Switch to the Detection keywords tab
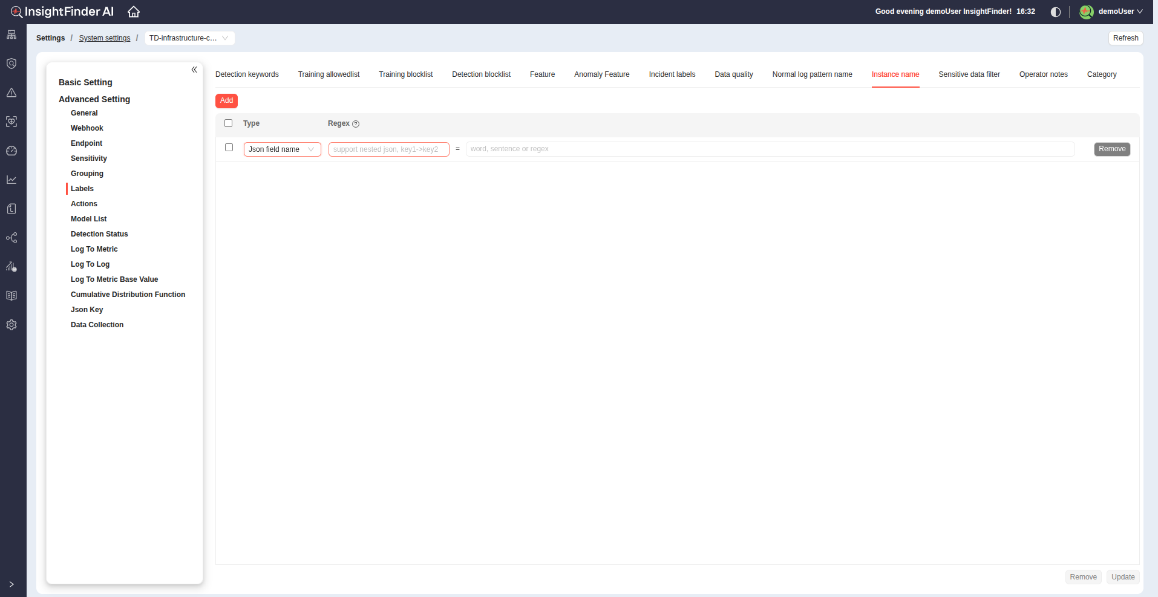 [x=247, y=74]
